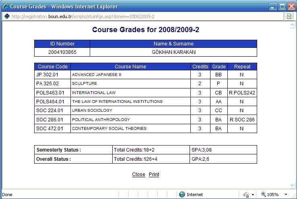
Task: Expand the 105% zoom level dropdown
Action: pyautogui.click(x=286, y=195)
